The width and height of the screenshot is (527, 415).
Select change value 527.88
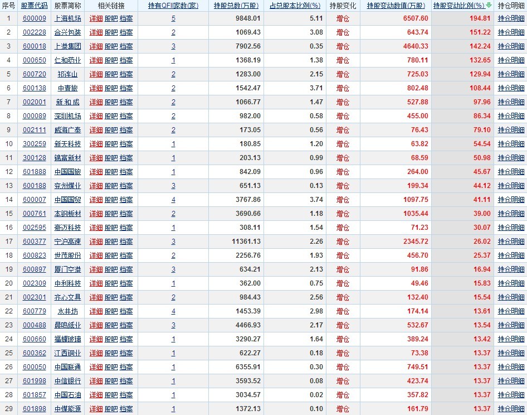(418, 102)
